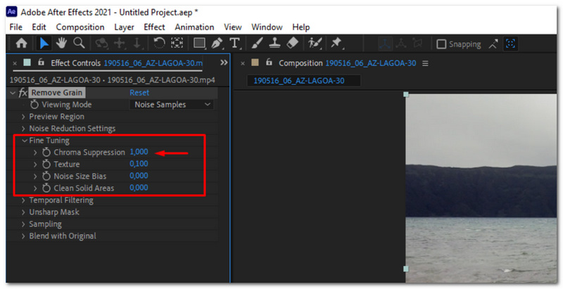The height and width of the screenshot is (289, 563).
Task: Open the Composition panel hamburger menu
Action: pyautogui.click(x=425, y=63)
